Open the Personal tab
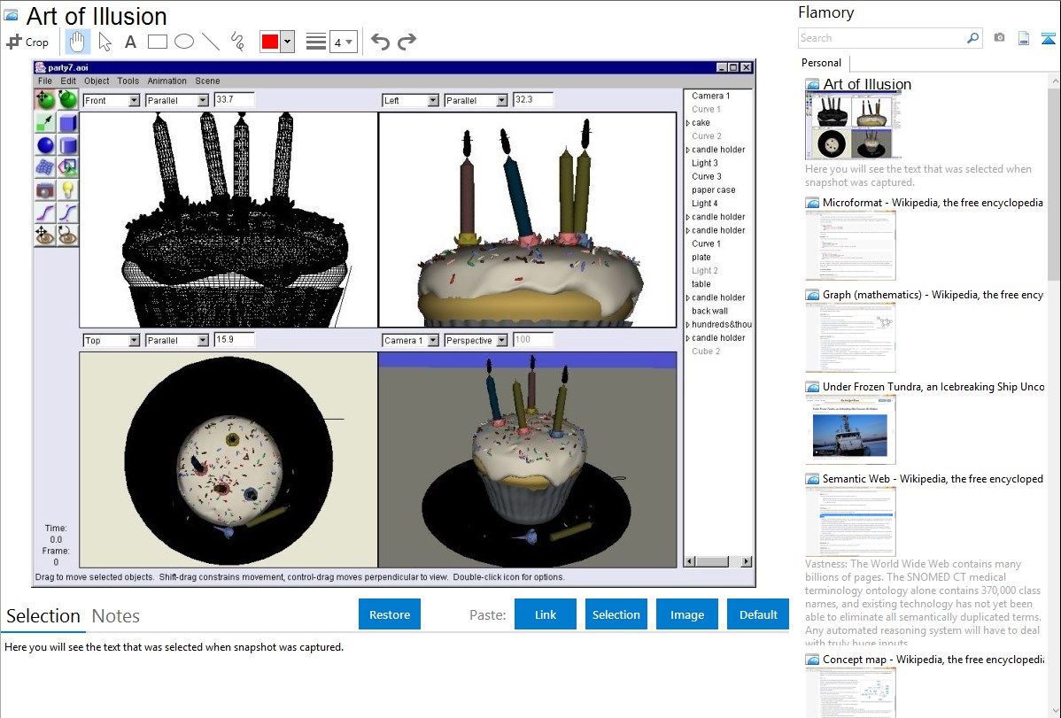 (821, 63)
